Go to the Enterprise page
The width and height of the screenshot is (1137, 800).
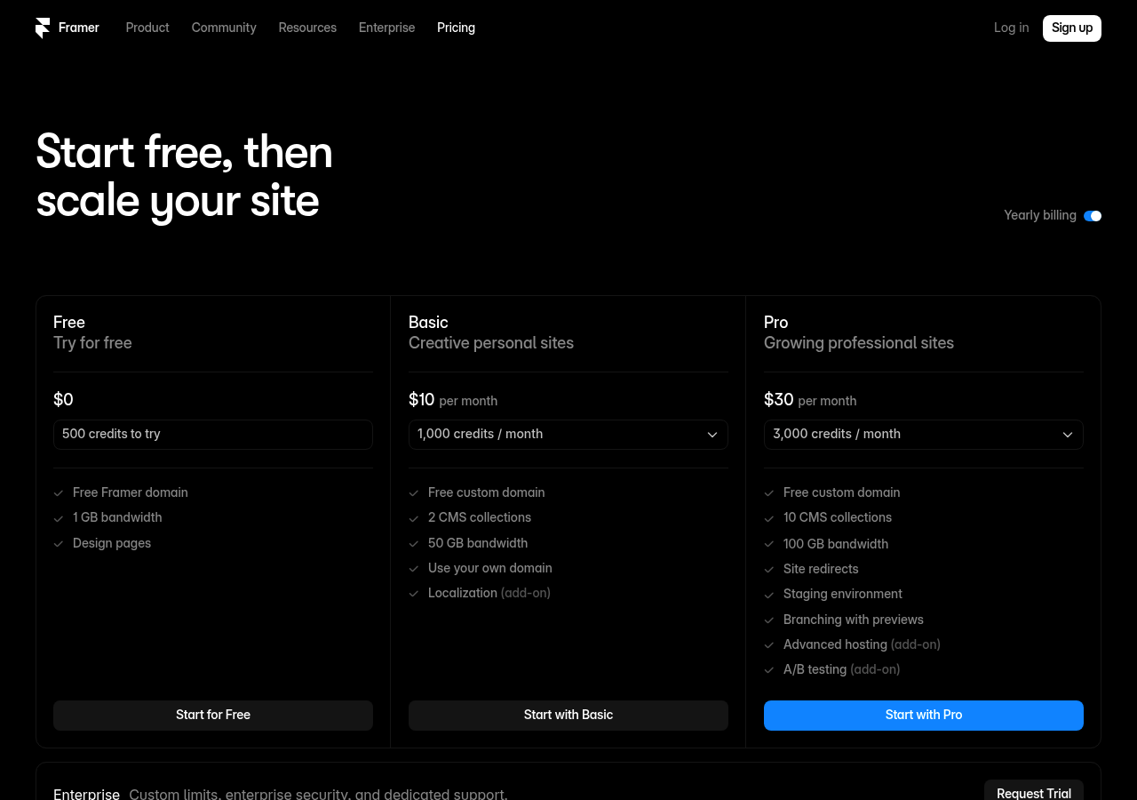pos(386,28)
